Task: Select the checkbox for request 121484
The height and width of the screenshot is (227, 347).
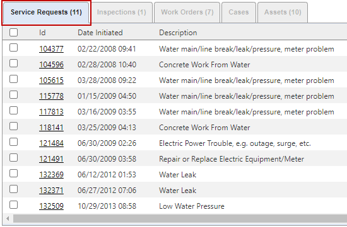Action: pyautogui.click(x=13, y=142)
